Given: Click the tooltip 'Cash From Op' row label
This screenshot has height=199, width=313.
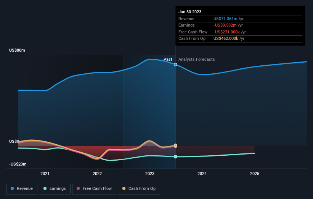Looking at the screenshot, I should tap(192, 39).
